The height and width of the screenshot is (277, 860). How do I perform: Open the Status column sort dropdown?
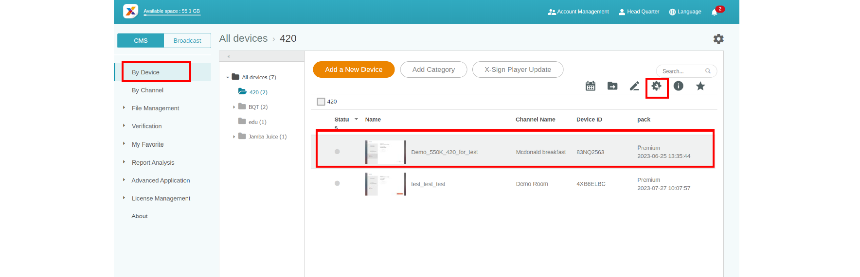pos(356,119)
